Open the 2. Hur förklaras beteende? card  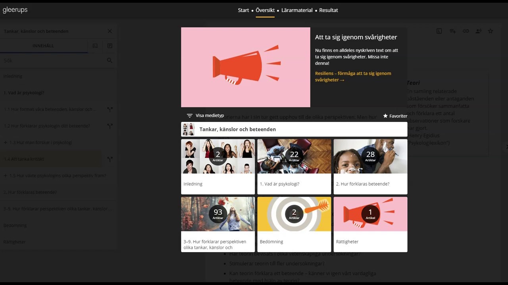pyautogui.click(x=370, y=167)
